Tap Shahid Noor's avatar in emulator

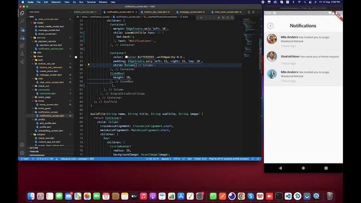coord(272,56)
